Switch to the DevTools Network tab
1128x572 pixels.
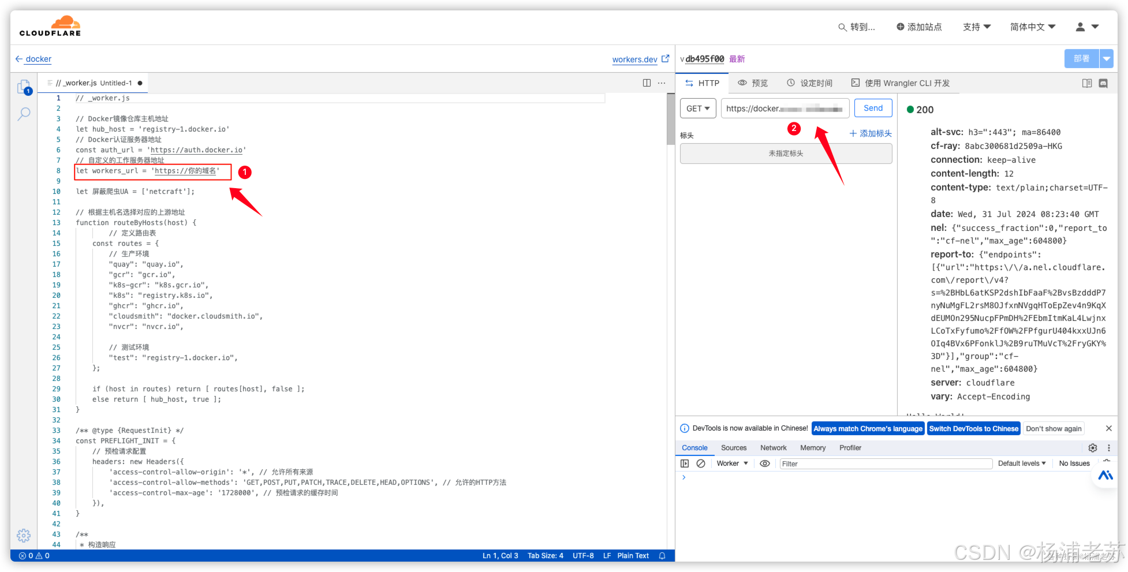[774, 448]
